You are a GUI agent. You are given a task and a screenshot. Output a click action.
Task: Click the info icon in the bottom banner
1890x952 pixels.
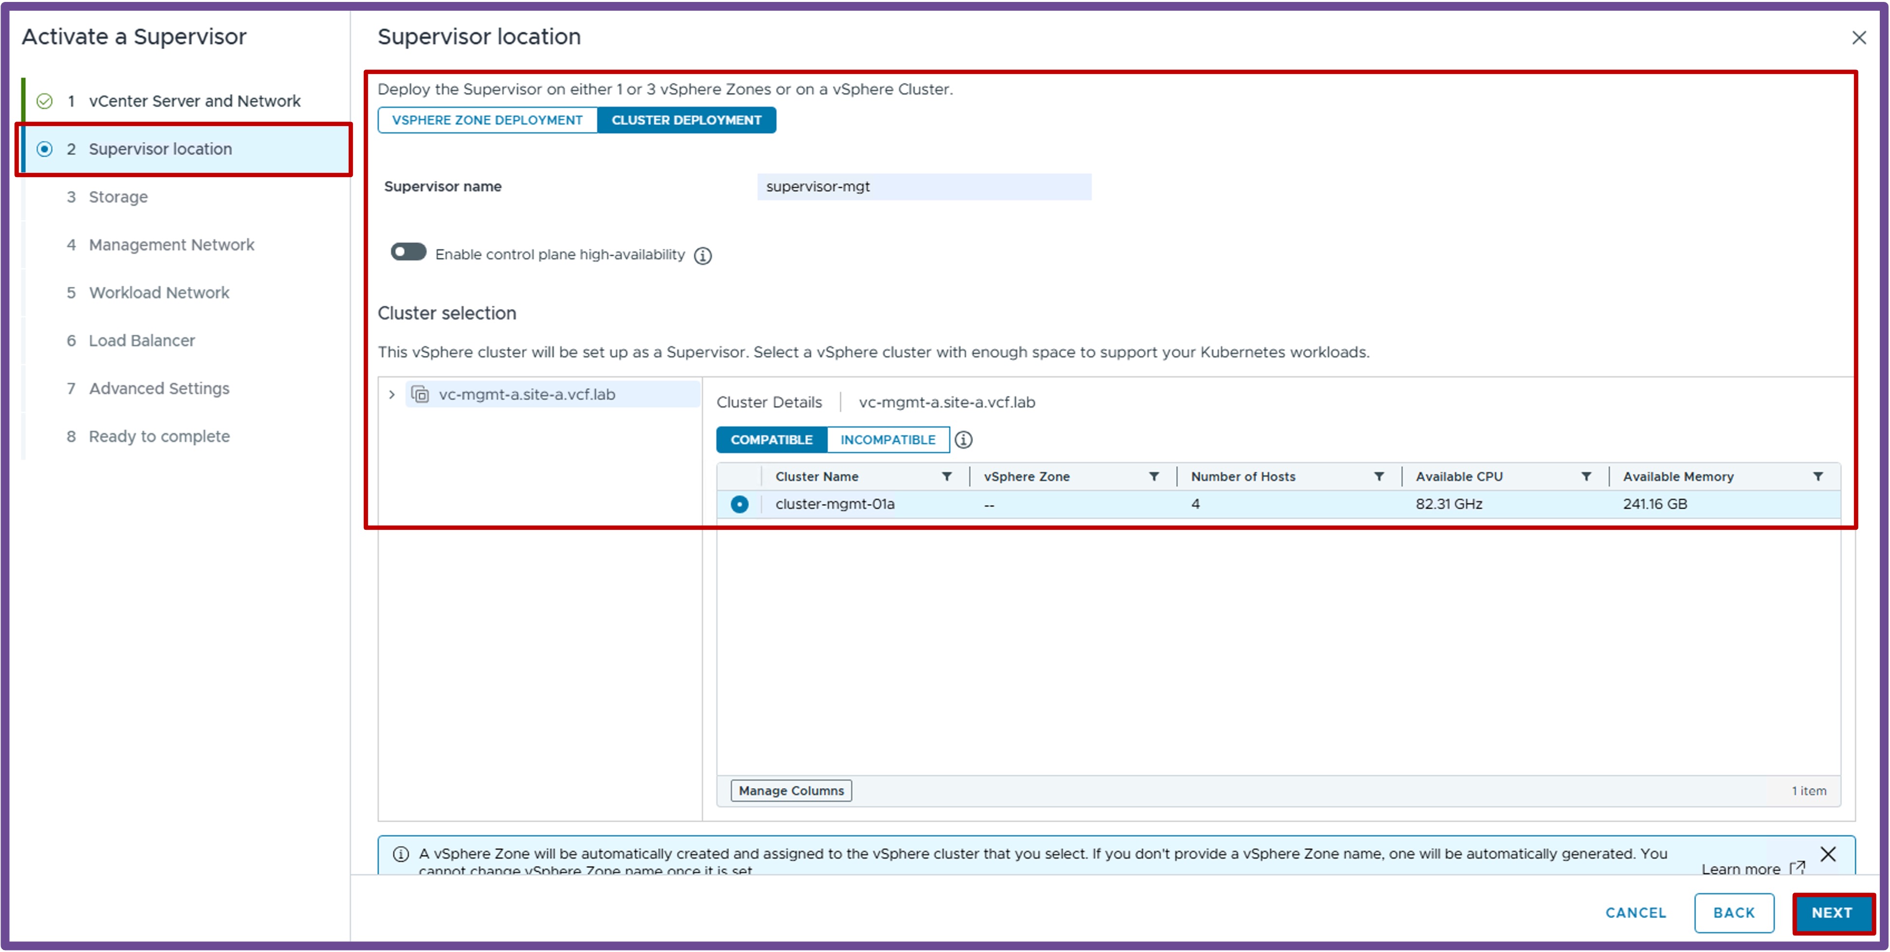point(401,854)
